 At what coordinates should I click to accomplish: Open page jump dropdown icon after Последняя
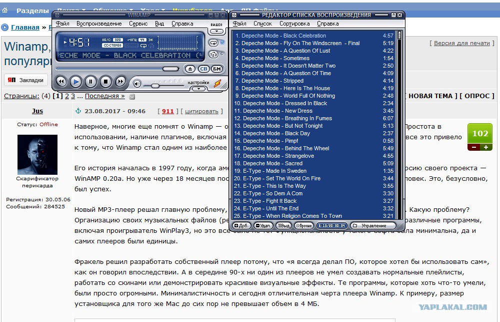(132, 97)
